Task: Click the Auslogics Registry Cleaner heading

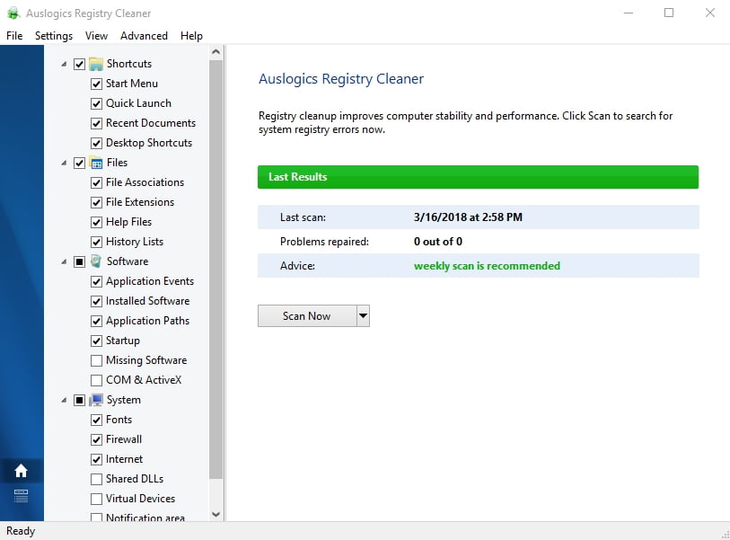Action: click(341, 79)
